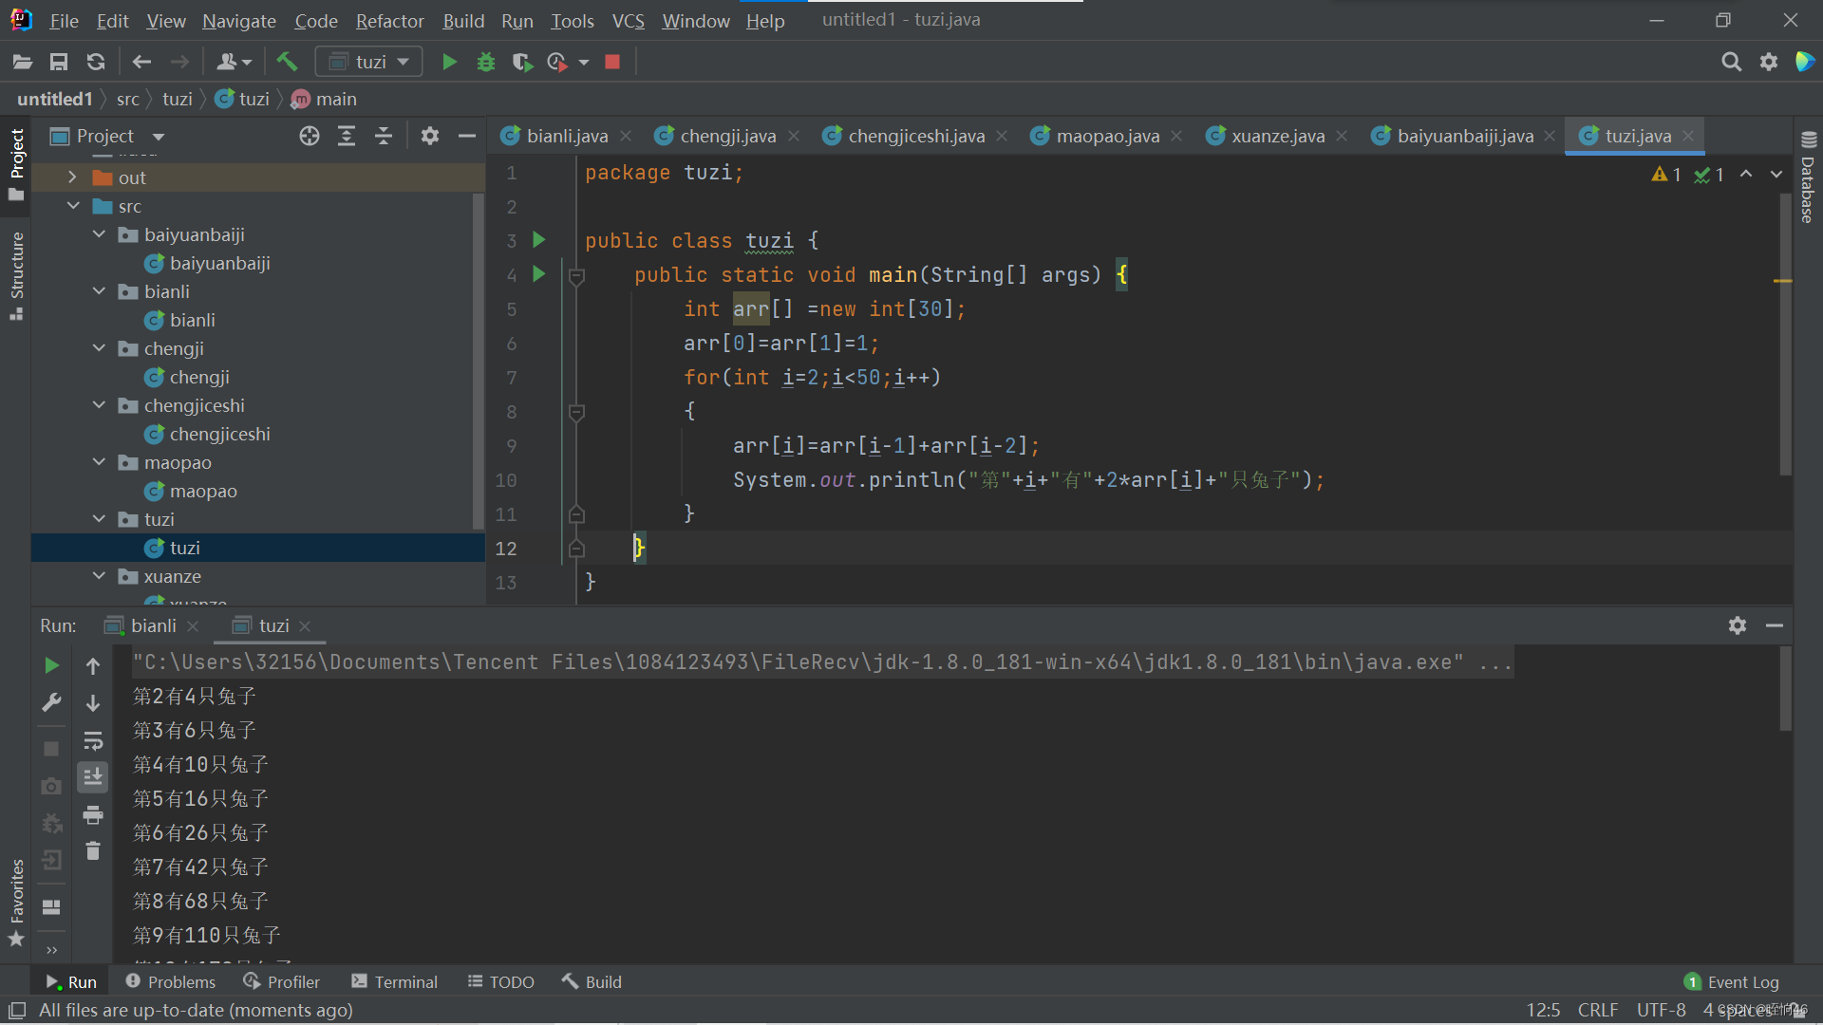Toggle scroll to end in console

pos(93,777)
